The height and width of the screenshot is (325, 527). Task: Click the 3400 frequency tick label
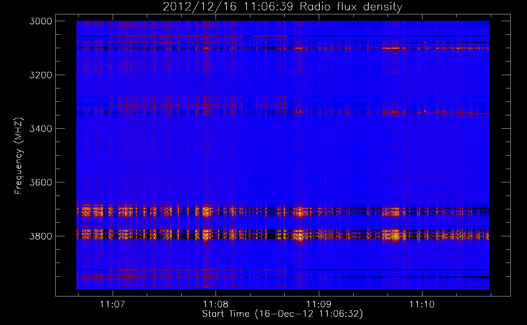pyautogui.click(x=41, y=129)
